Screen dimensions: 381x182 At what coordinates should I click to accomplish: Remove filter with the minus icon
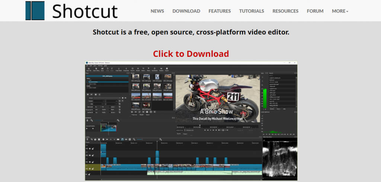(x=92, y=94)
